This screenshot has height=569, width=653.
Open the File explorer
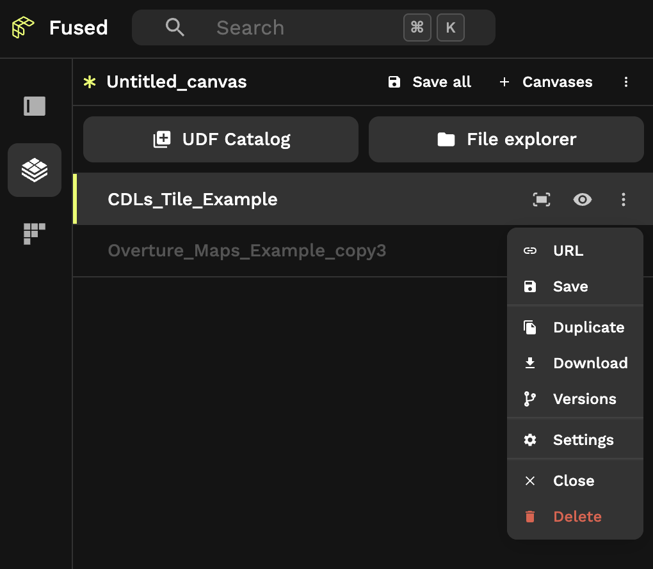tap(506, 139)
